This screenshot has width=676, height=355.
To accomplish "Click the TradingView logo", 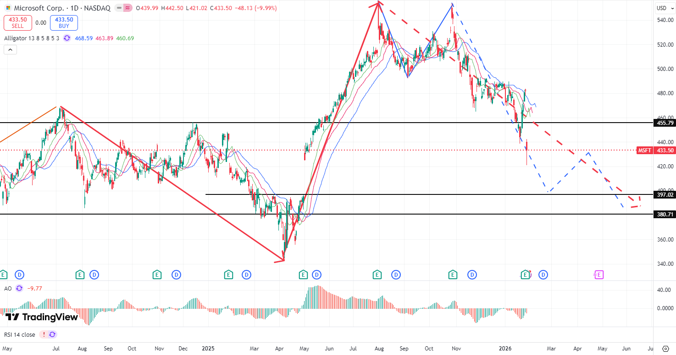I will click(41, 317).
